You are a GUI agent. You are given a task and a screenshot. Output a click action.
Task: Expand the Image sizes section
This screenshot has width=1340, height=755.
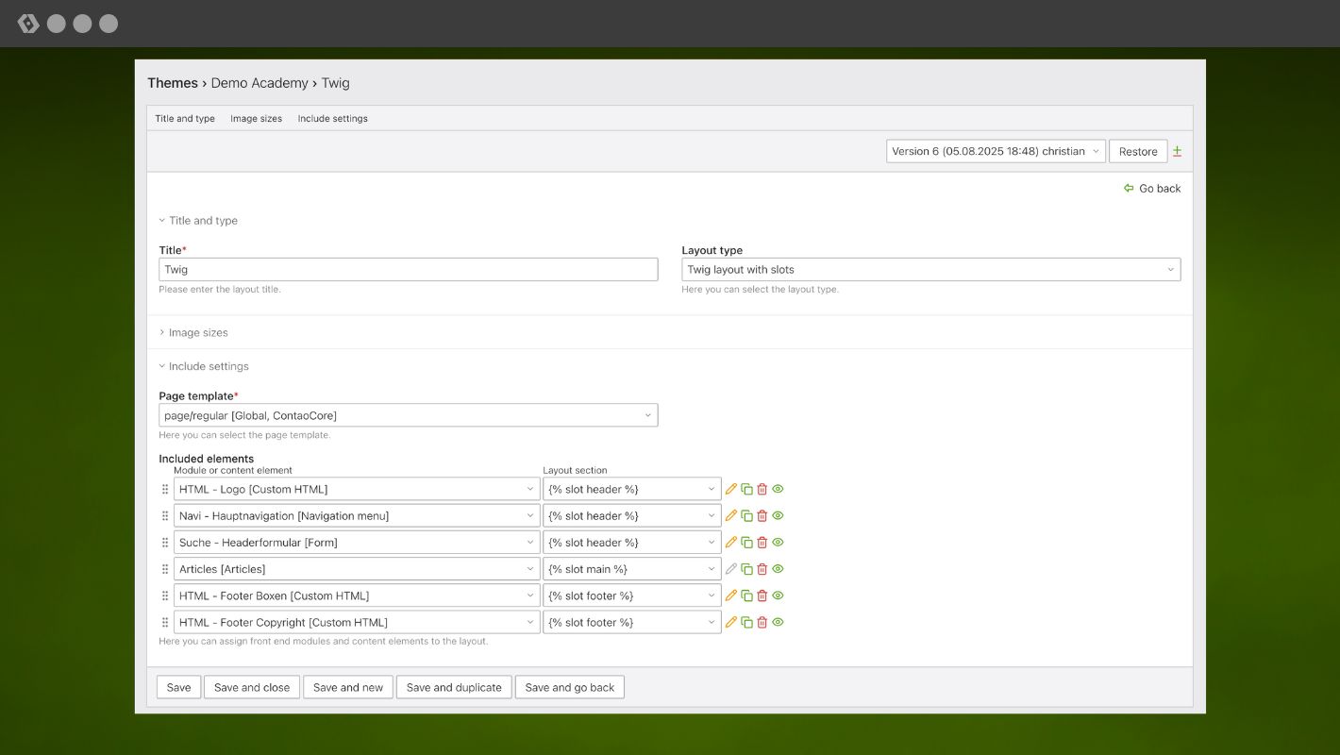click(197, 332)
